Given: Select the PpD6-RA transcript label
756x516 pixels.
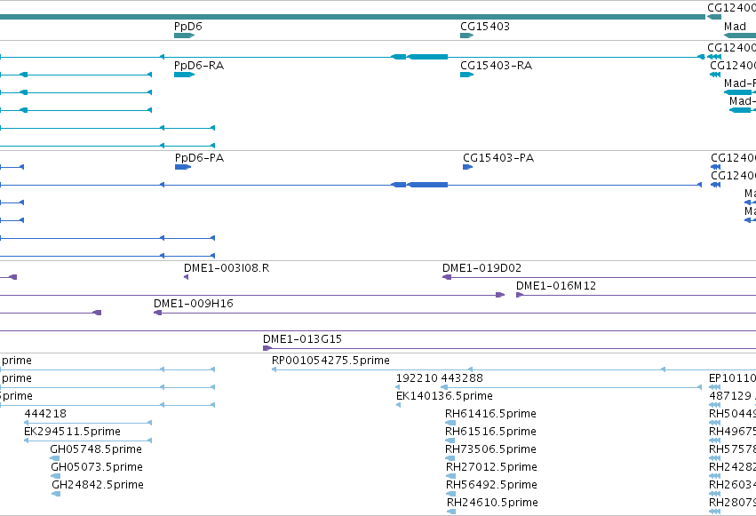Looking at the screenshot, I should click(199, 66).
